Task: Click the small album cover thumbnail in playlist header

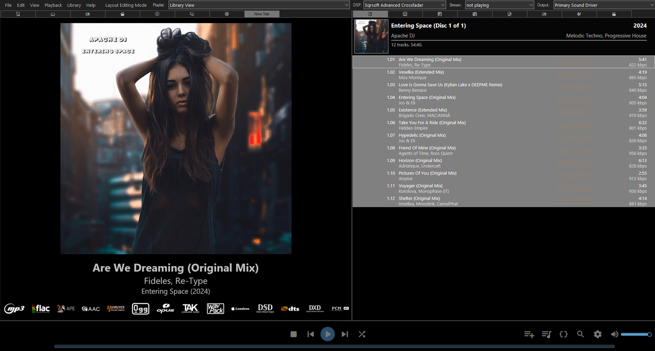Action: tap(372, 36)
